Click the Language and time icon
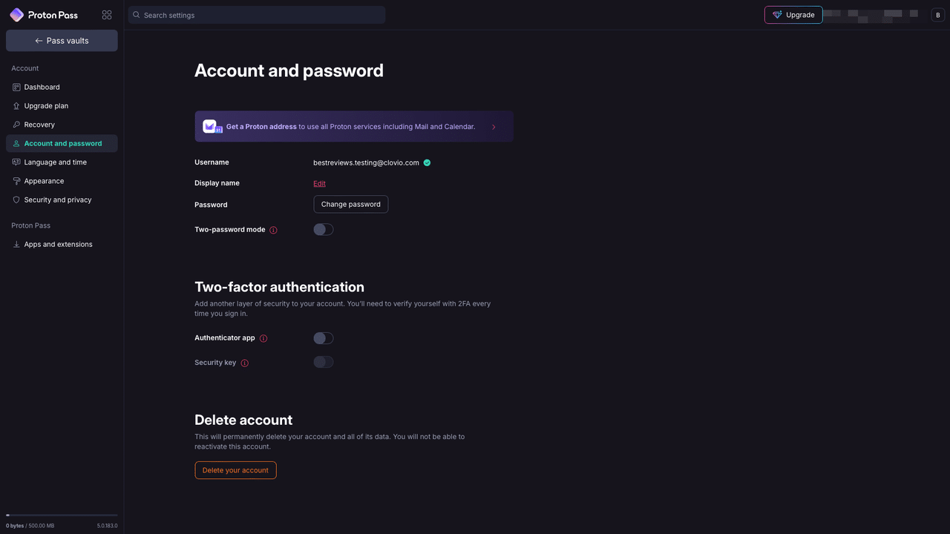 point(16,162)
